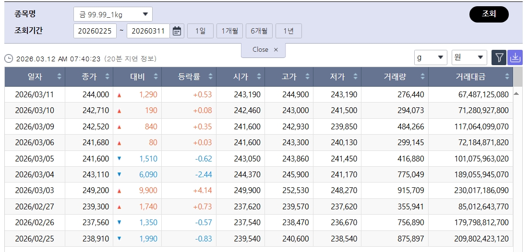
Task: Click the end date field 20260311
Action: click(148, 31)
